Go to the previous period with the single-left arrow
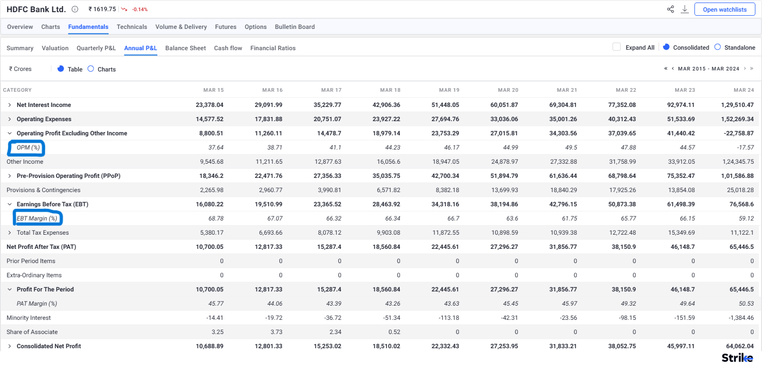The image size is (762, 369). tap(673, 68)
